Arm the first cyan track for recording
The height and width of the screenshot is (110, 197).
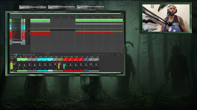coord(12,25)
